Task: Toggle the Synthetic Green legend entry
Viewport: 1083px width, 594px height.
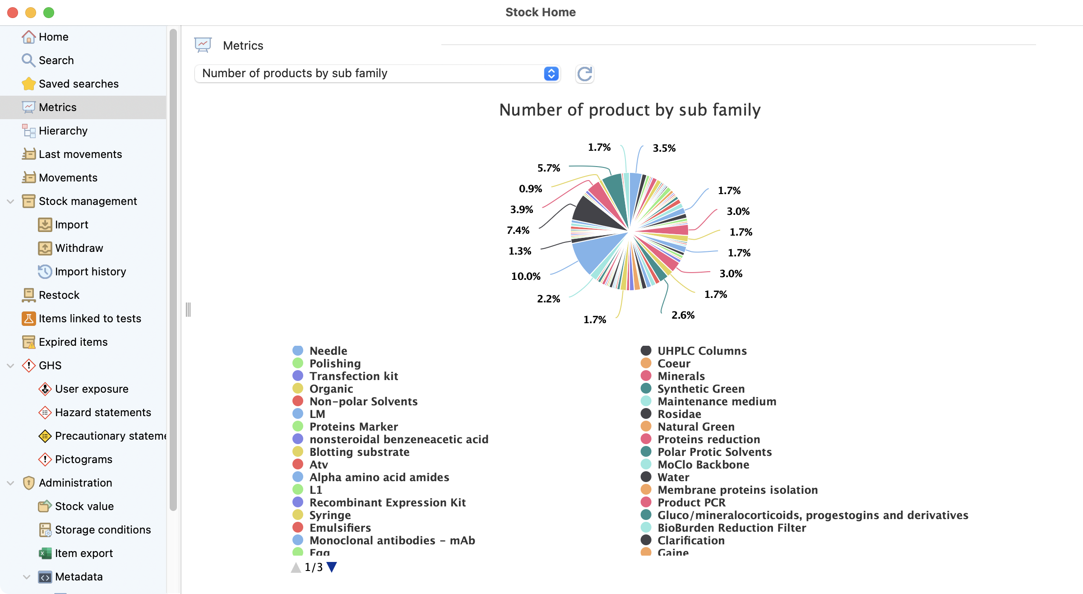Action: tap(701, 389)
